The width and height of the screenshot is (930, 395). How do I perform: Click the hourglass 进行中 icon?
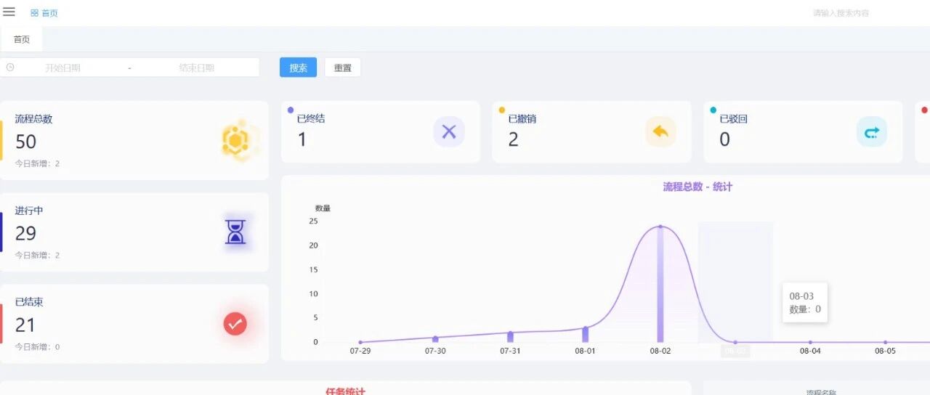coord(235,232)
